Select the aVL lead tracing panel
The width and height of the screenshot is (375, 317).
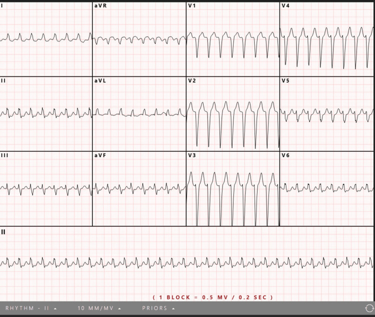139,114
